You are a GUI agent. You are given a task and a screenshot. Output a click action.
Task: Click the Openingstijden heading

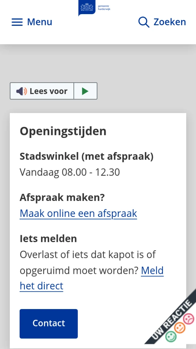pos(63,131)
